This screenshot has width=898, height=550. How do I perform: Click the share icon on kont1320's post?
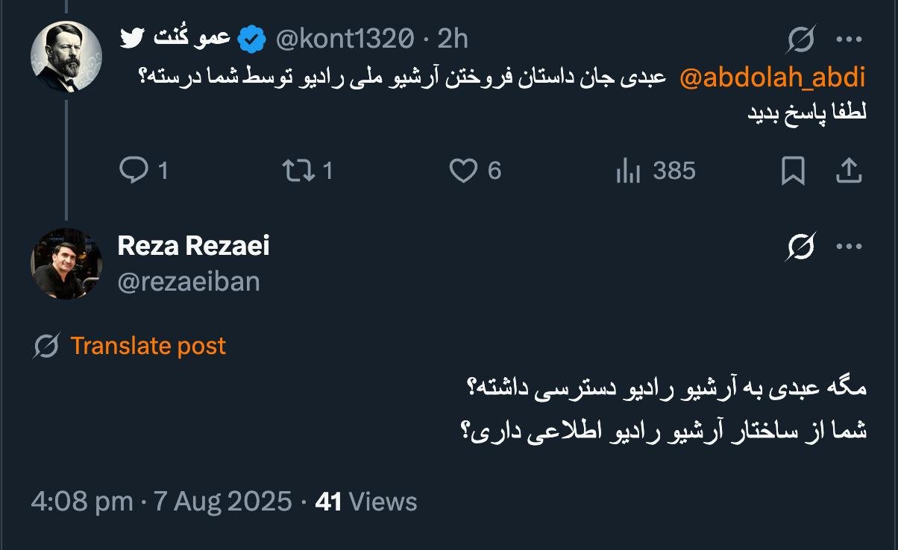click(x=848, y=171)
